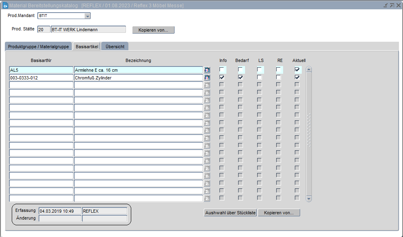Enable the Info checkbox for Armlehne E
403x237 pixels.
(222, 70)
